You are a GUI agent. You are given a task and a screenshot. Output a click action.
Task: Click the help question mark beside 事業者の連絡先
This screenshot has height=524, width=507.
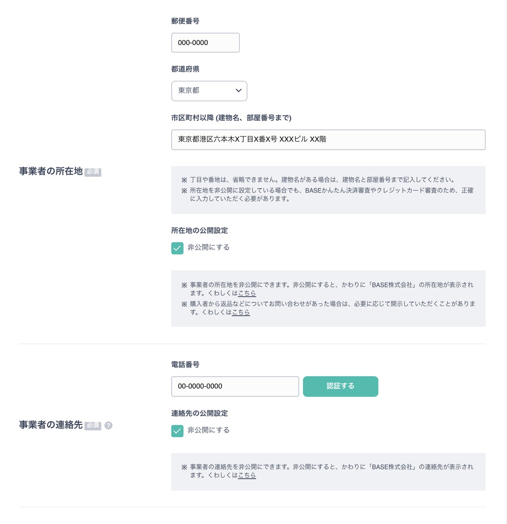109,425
